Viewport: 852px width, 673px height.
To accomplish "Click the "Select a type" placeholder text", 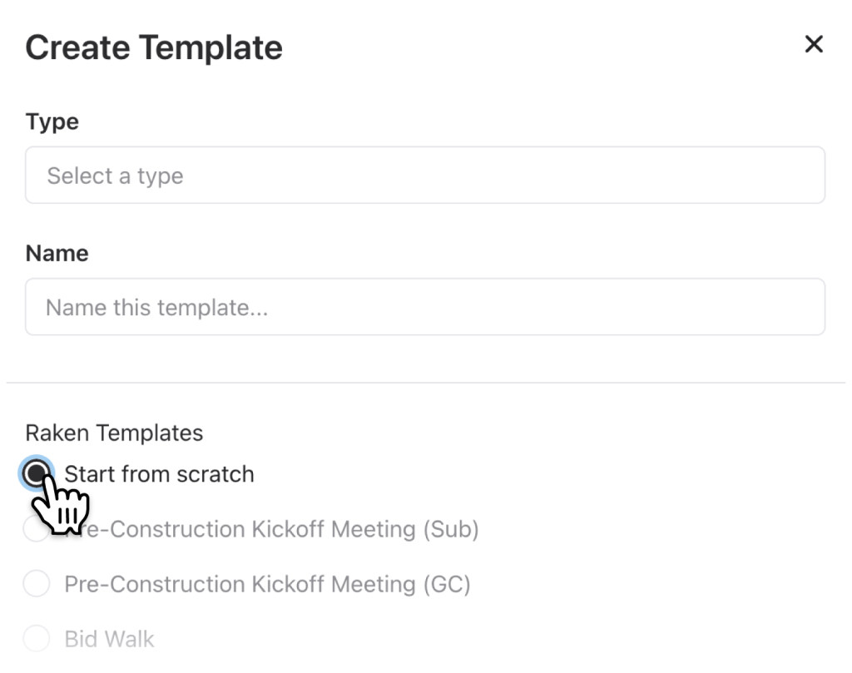I will 115,176.
